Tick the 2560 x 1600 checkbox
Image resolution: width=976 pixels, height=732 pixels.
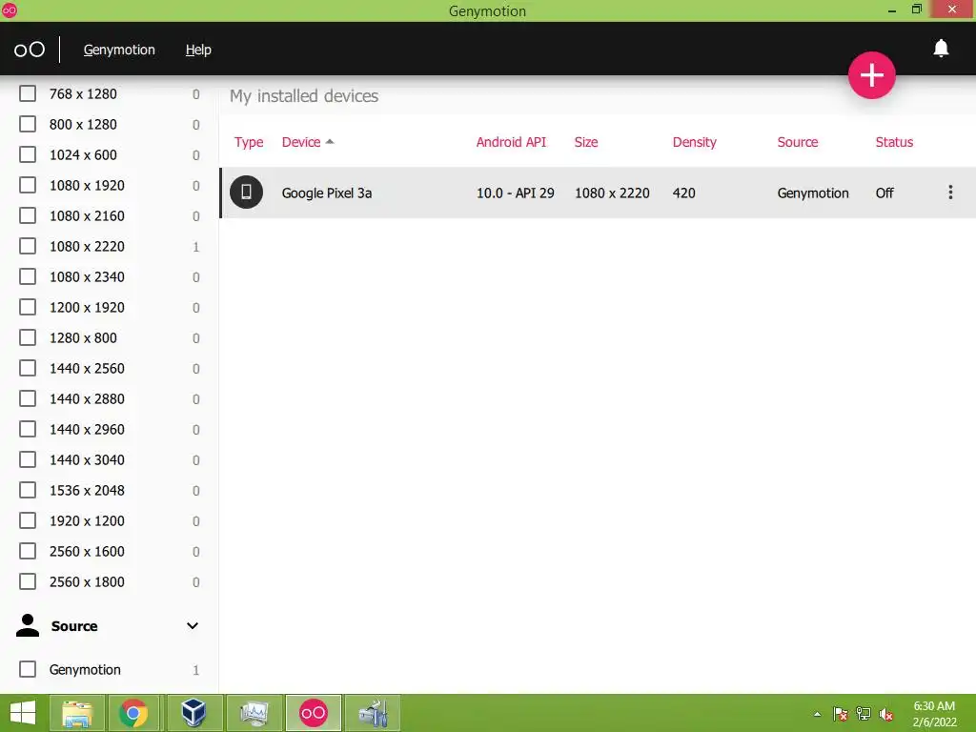coord(28,552)
